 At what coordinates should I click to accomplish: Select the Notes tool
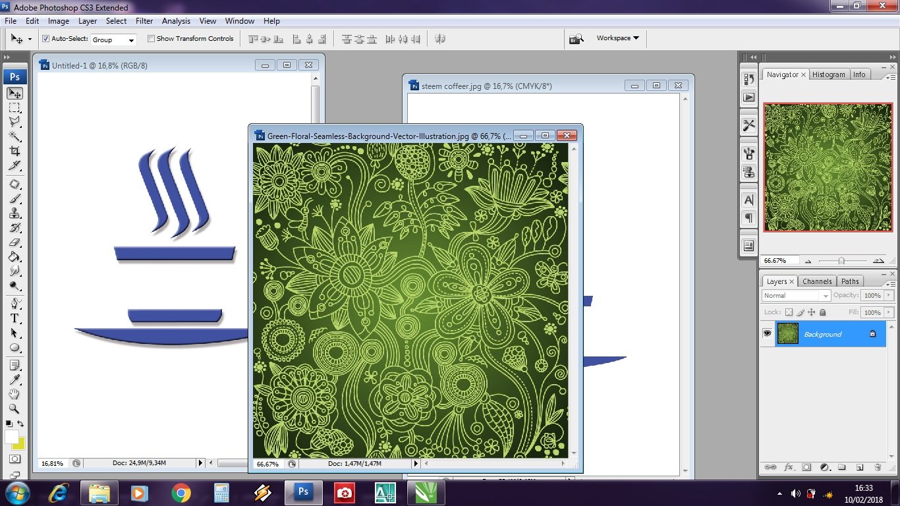click(14, 365)
